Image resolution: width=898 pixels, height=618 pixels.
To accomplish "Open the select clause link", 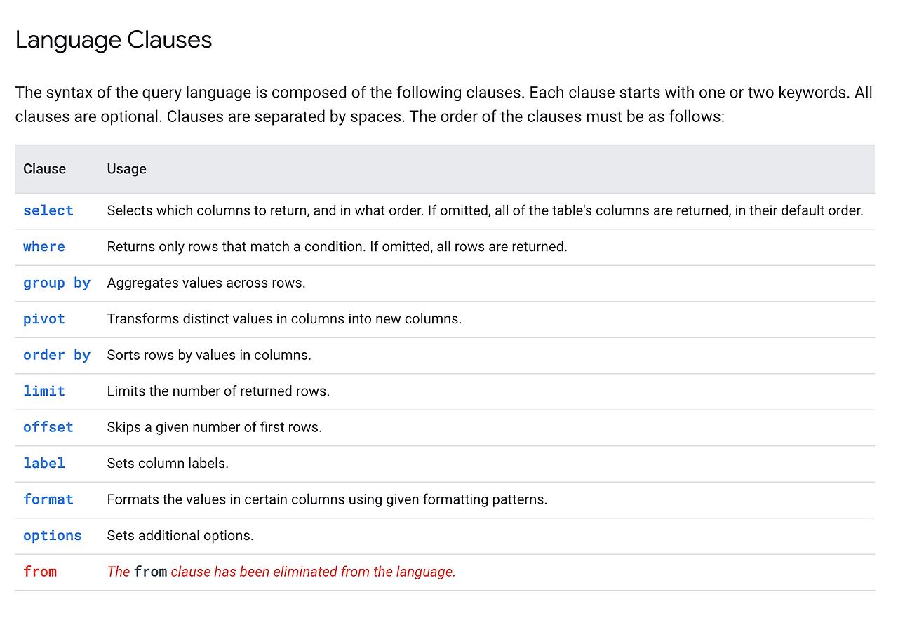I will click(x=48, y=210).
